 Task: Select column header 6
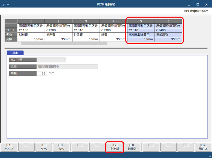click(x=168, y=21)
